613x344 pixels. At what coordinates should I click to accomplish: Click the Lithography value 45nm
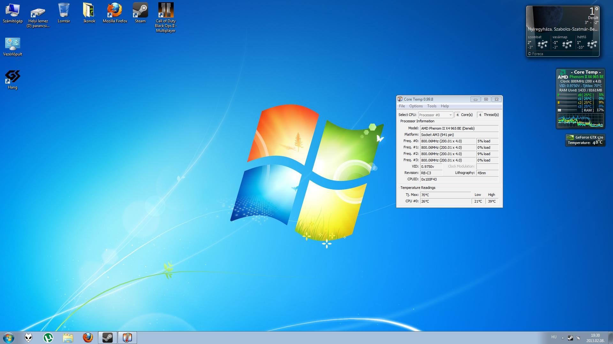(487, 173)
